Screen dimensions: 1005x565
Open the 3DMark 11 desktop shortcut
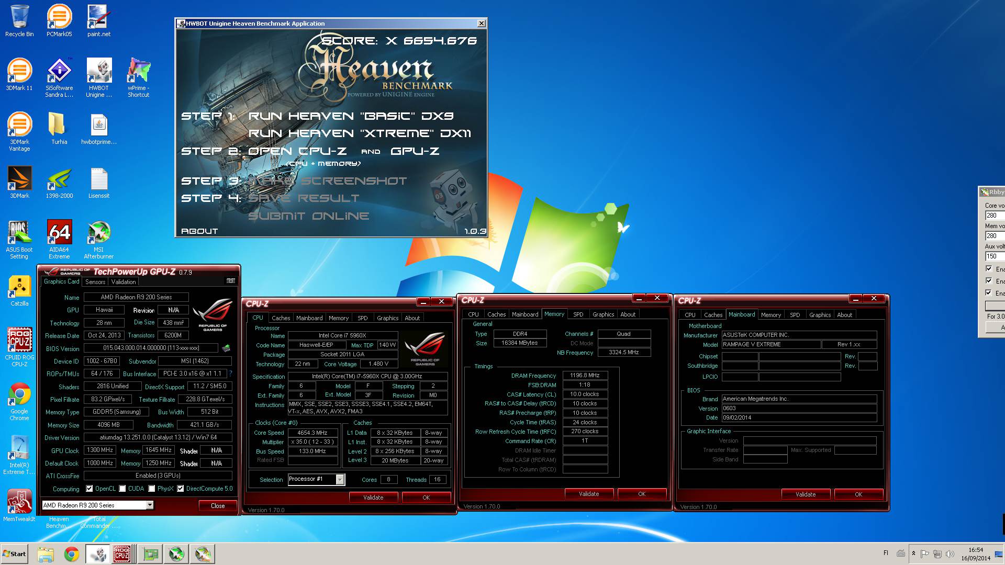point(19,75)
